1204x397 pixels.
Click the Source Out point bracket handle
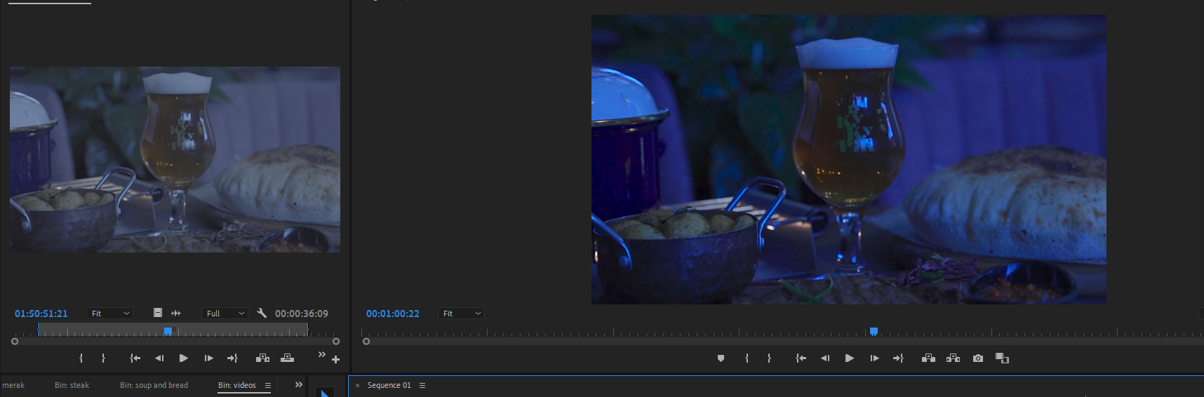307,330
